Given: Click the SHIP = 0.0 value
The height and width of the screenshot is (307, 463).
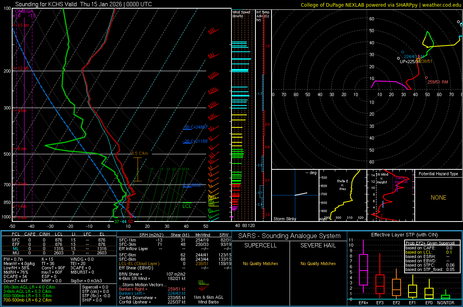Looking at the screenshot, I should (x=92, y=300).
